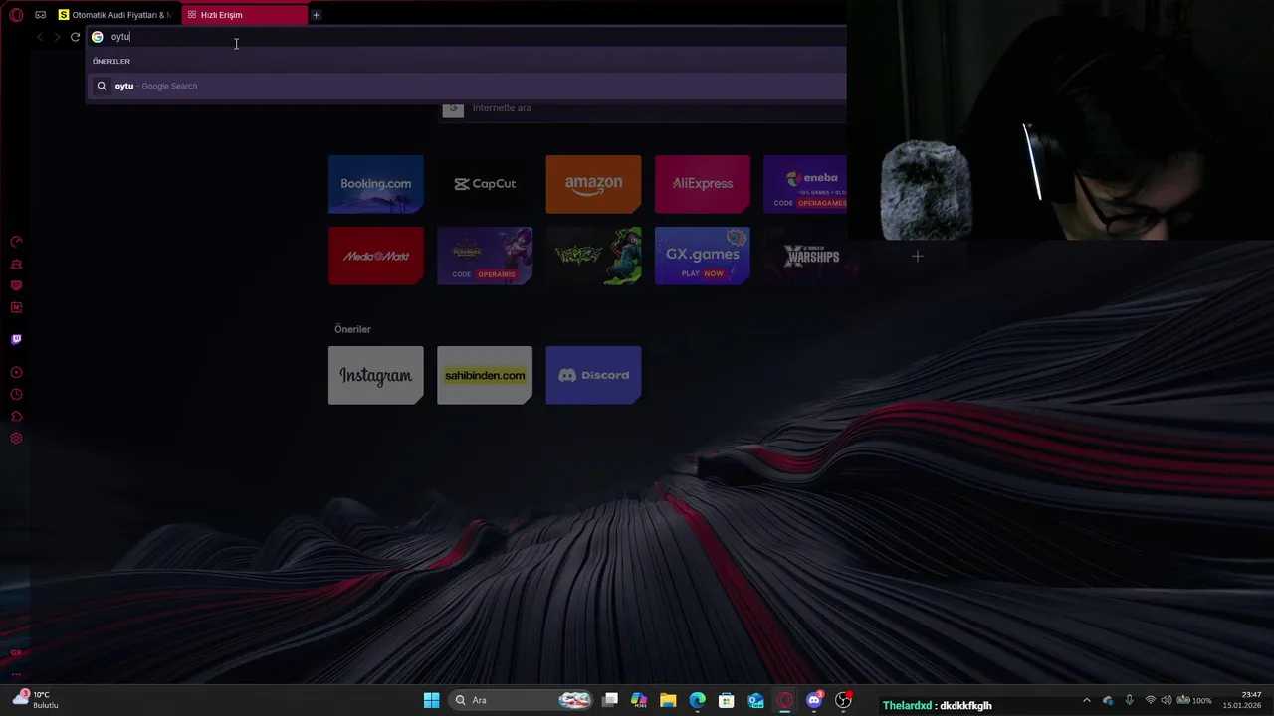This screenshot has height=716, width=1274.
Task: Open the World of Warships tile
Action: pyautogui.click(x=811, y=256)
